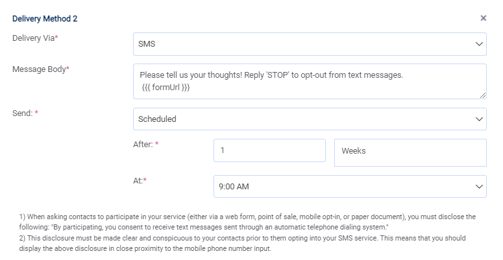Click the Message Body resize handle
Screen dimensions: 503x260
(483, 95)
